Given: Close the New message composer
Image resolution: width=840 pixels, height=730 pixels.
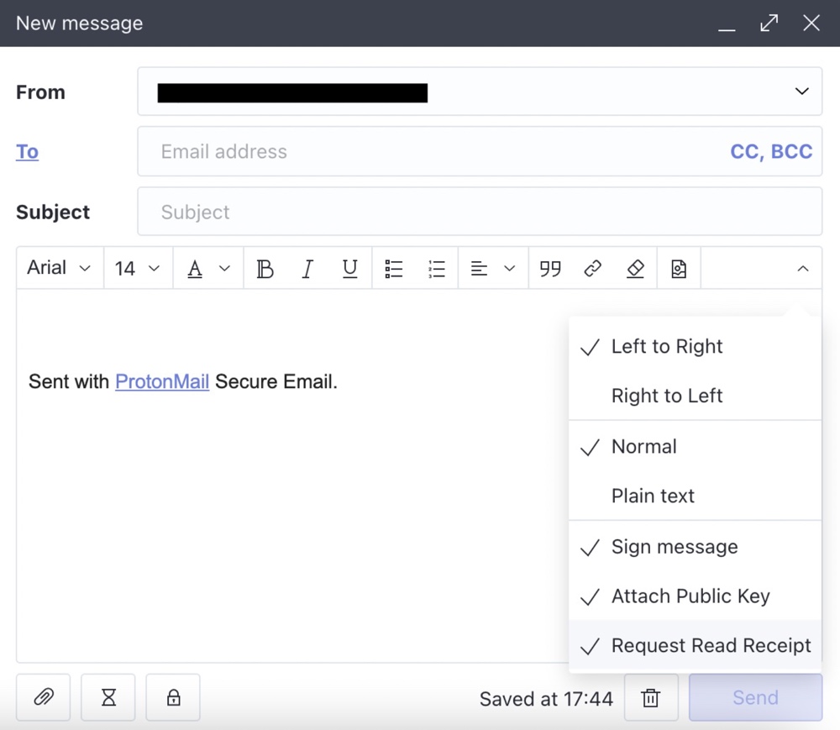Looking at the screenshot, I should 811,23.
